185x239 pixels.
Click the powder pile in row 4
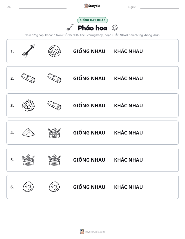(28, 132)
